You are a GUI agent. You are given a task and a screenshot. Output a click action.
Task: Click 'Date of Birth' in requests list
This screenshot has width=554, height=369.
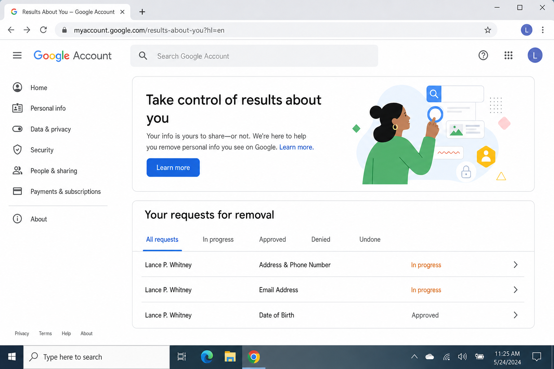tap(277, 315)
